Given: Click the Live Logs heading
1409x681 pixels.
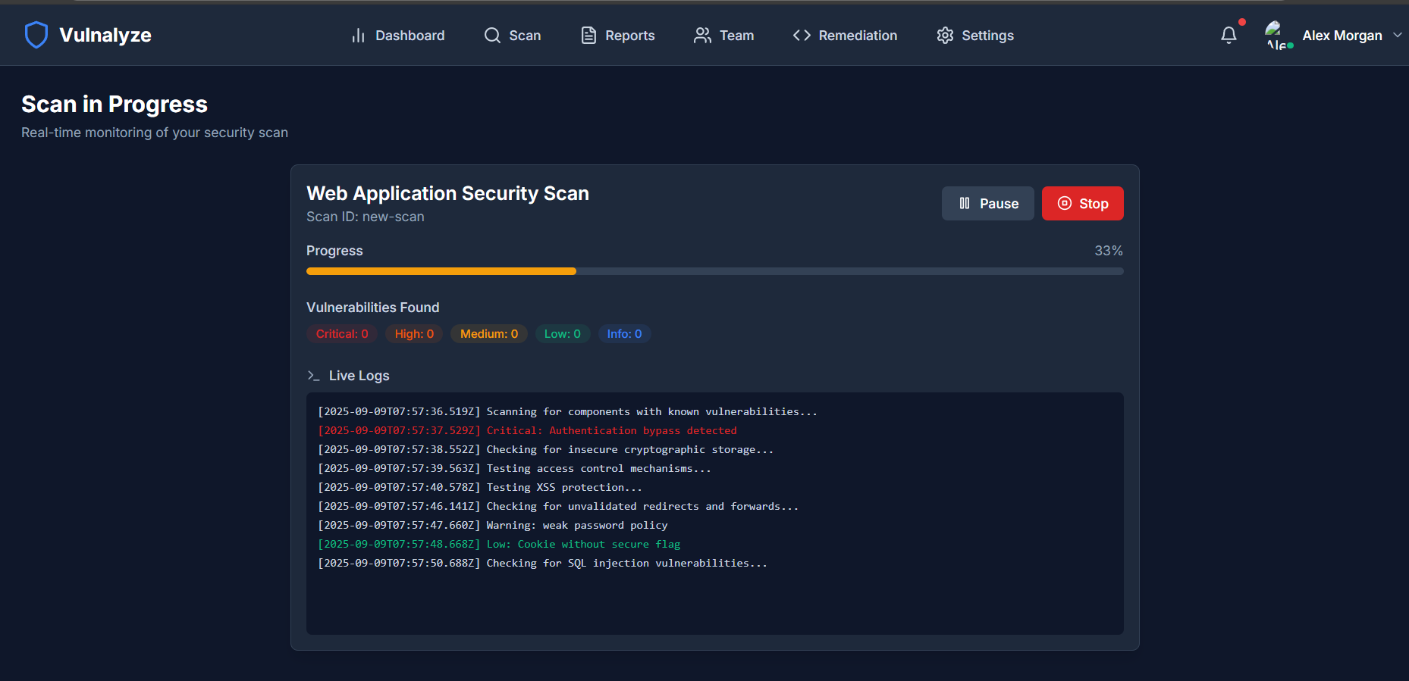Looking at the screenshot, I should click(x=359, y=376).
